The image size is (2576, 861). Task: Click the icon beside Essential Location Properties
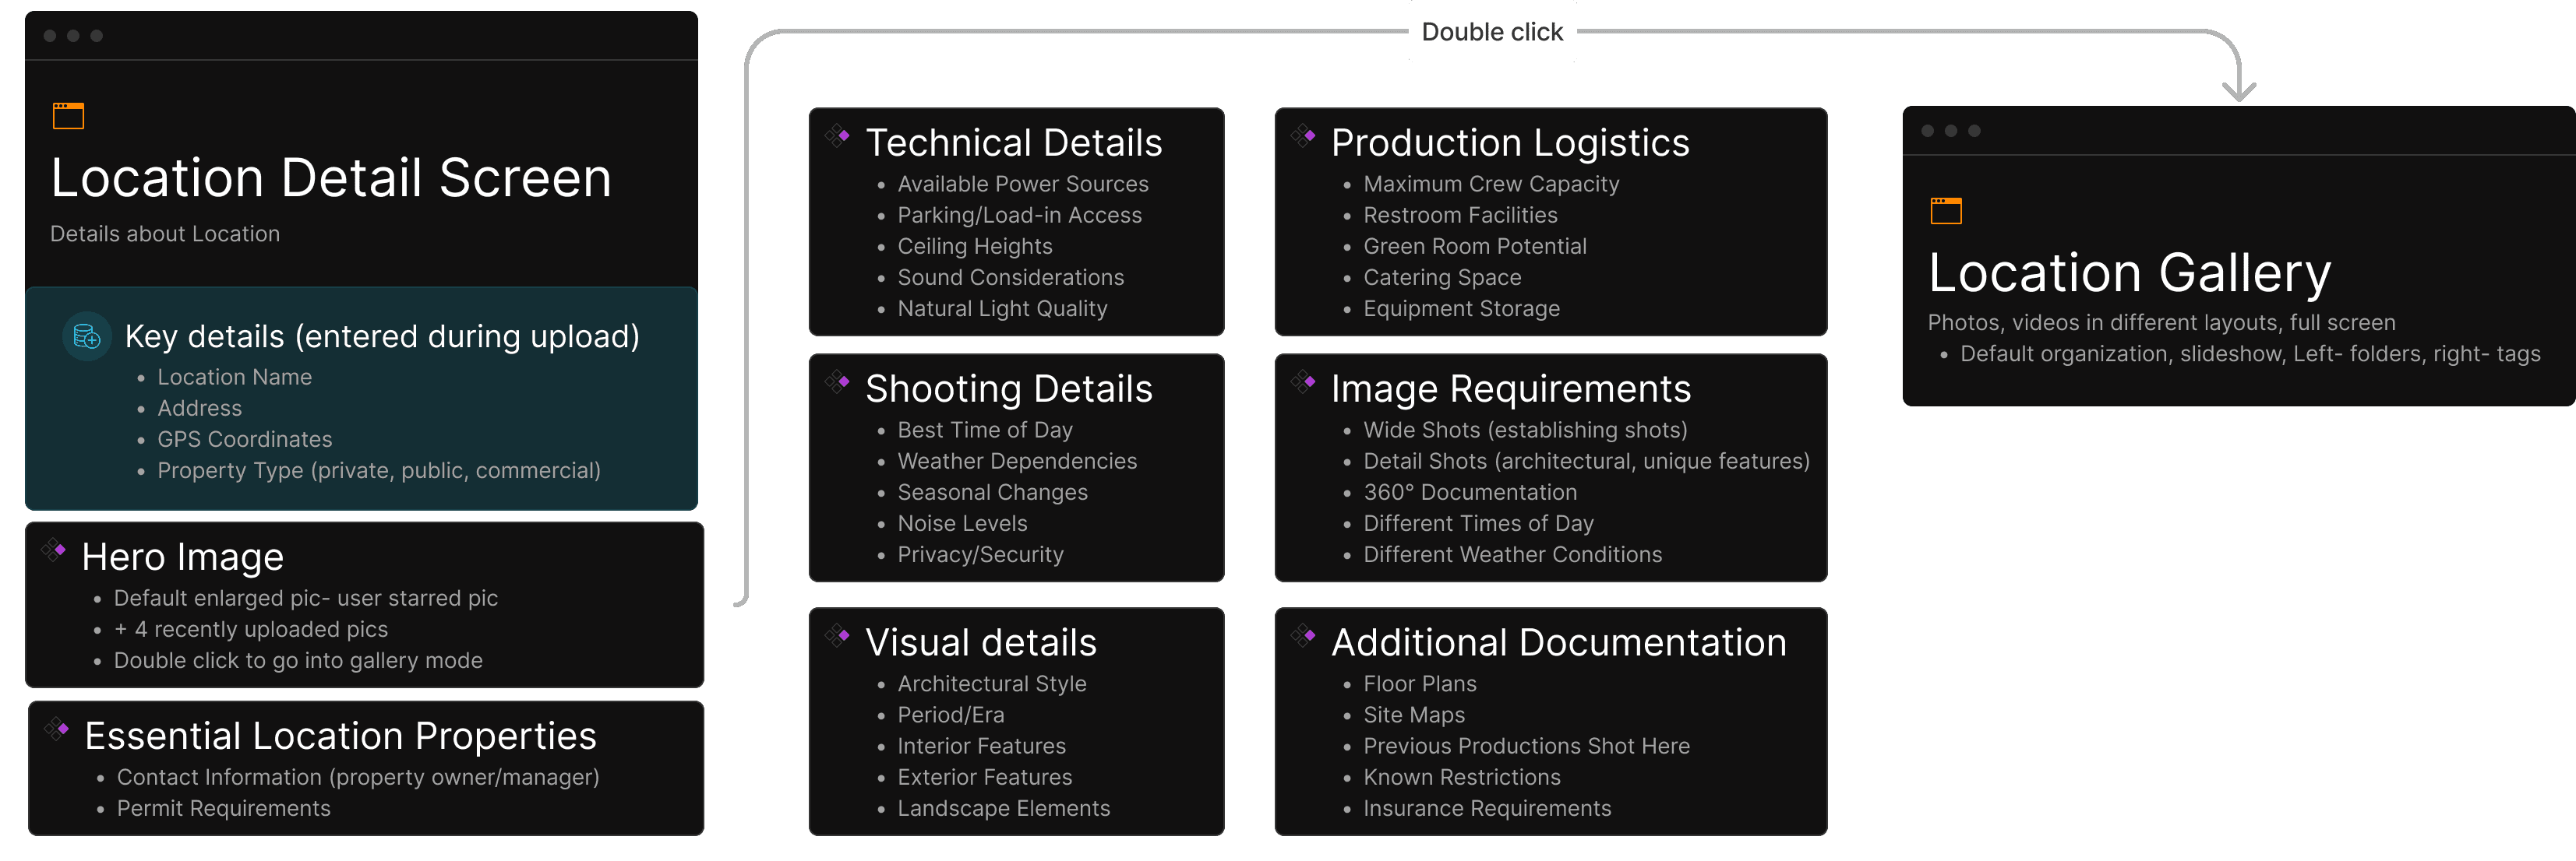[x=57, y=728]
